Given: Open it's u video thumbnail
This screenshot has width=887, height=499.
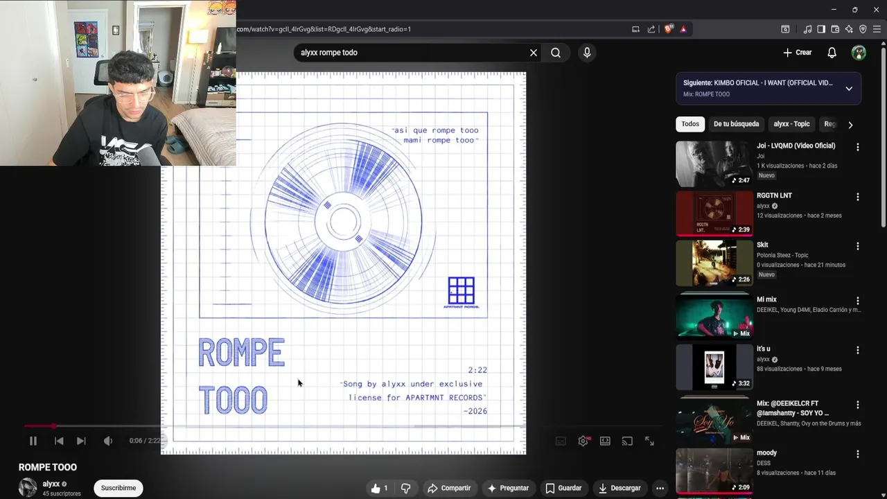Looking at the screenshot, I should (x=714, y=367).
